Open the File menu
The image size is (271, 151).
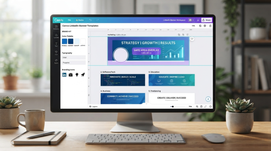pyautogui.click(x=69, y=20)
